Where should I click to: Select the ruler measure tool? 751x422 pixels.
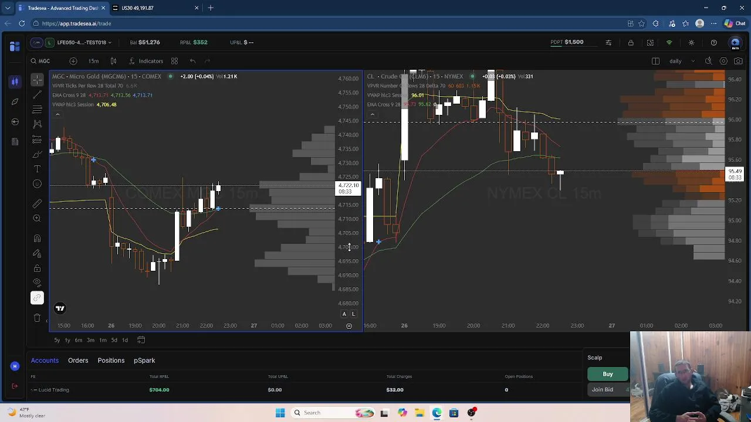tap(37, 203)
